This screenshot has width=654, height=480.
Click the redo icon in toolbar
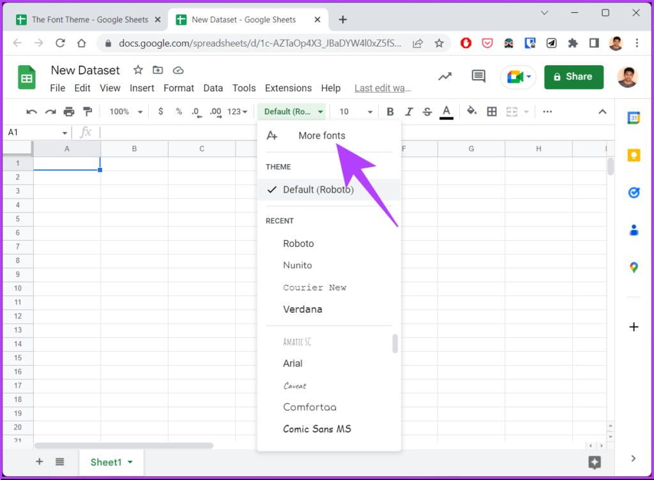(x=50, y=112)
